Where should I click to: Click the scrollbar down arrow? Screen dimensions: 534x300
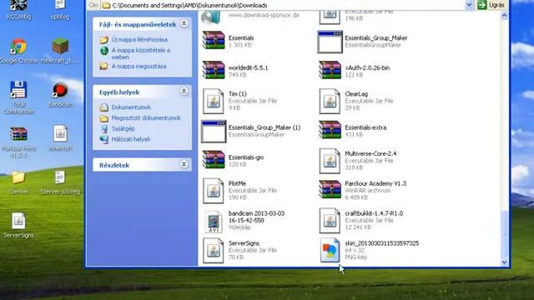click(504, 262)
